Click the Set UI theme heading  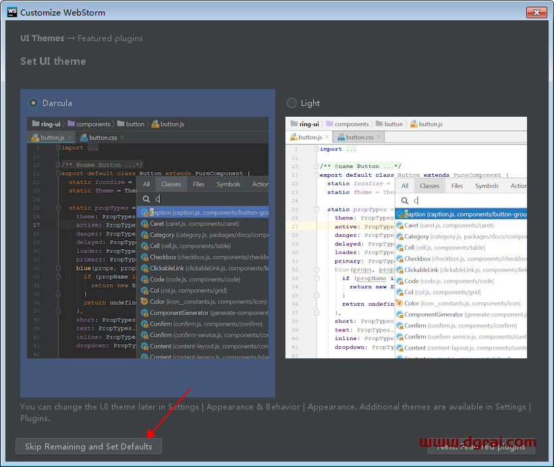[x=53, y=61]
